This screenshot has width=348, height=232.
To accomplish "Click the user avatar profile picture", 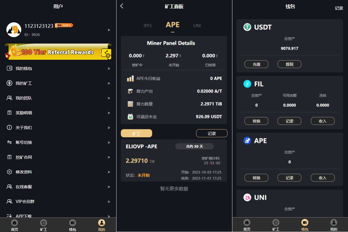I will (x=14, y=30).
